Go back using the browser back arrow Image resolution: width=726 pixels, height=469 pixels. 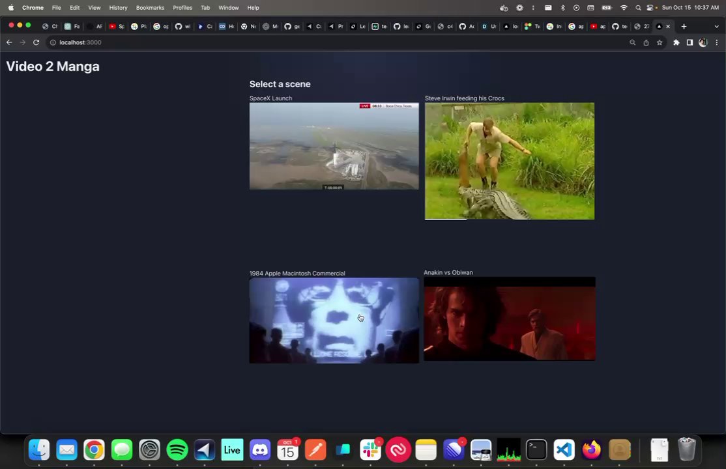9,42
